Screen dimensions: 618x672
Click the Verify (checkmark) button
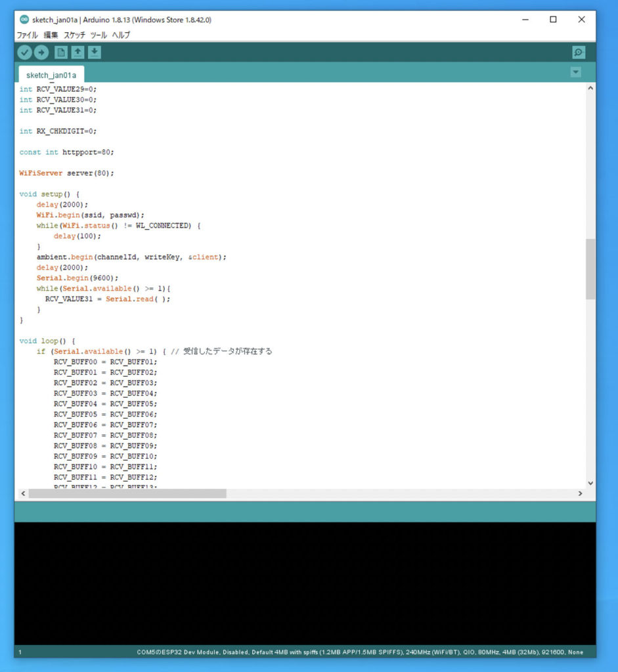(24, 52)
